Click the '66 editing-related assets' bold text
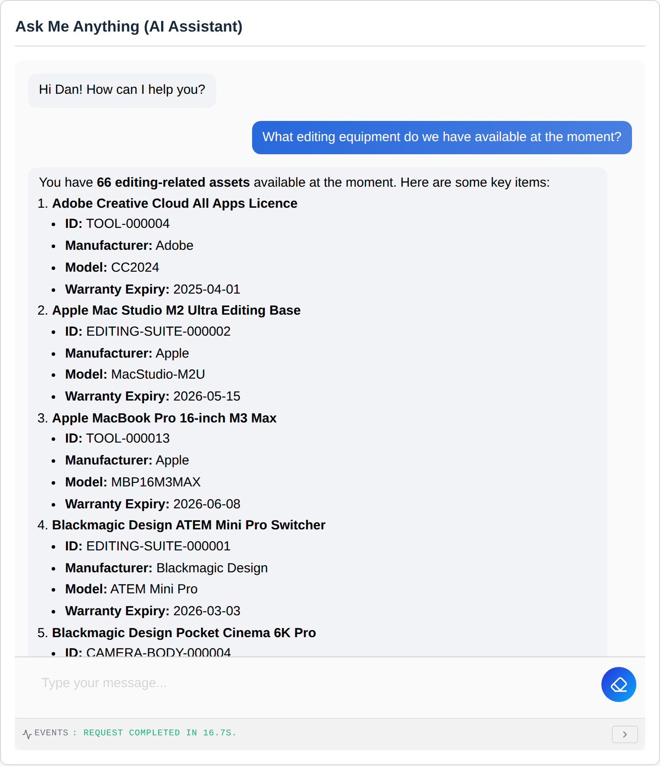660x766 pixels. click(173, 182)
